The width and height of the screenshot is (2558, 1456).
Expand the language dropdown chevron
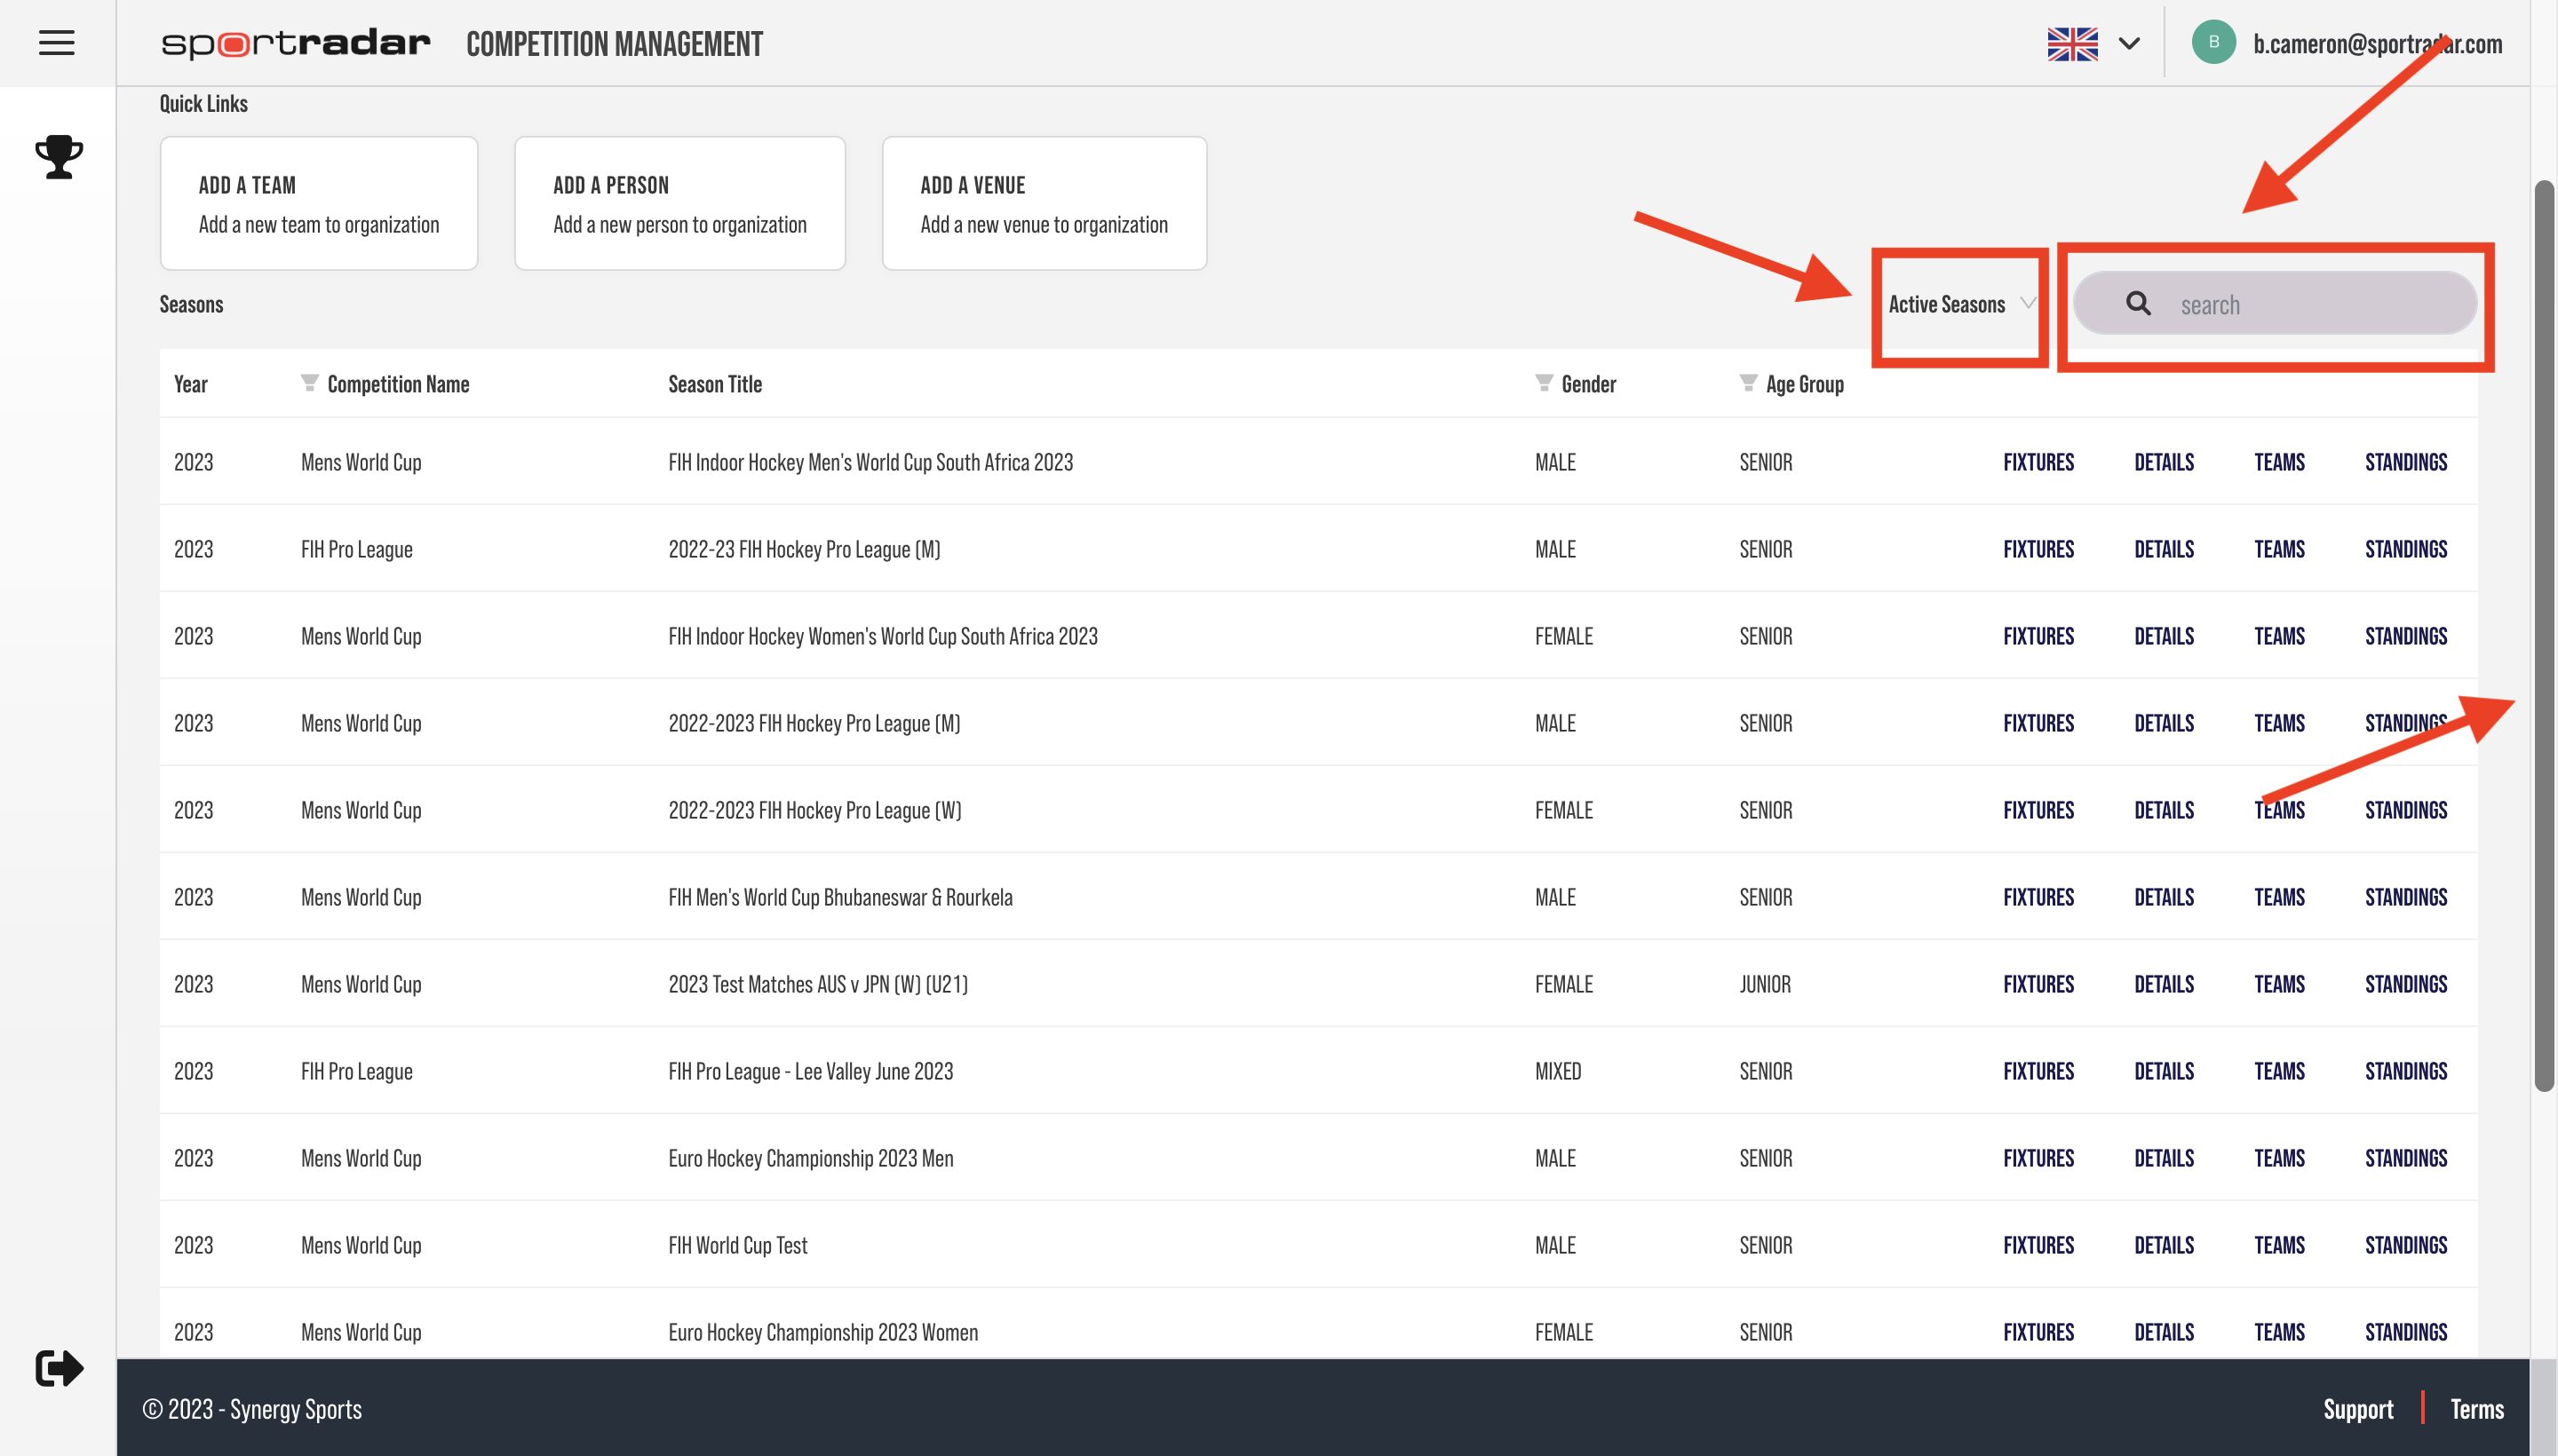[2129, 44]
